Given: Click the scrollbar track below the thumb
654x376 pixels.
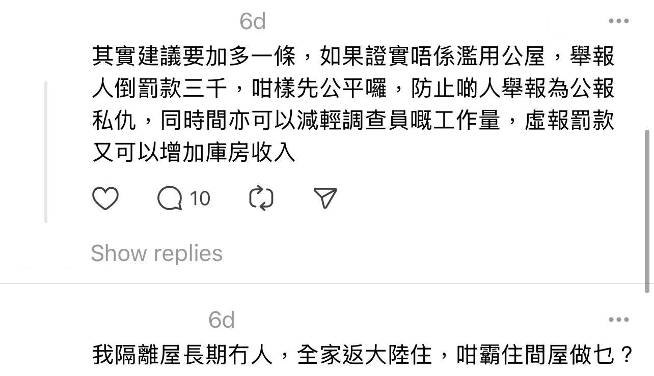Looking at the screenshot, I should pos(648,334).
